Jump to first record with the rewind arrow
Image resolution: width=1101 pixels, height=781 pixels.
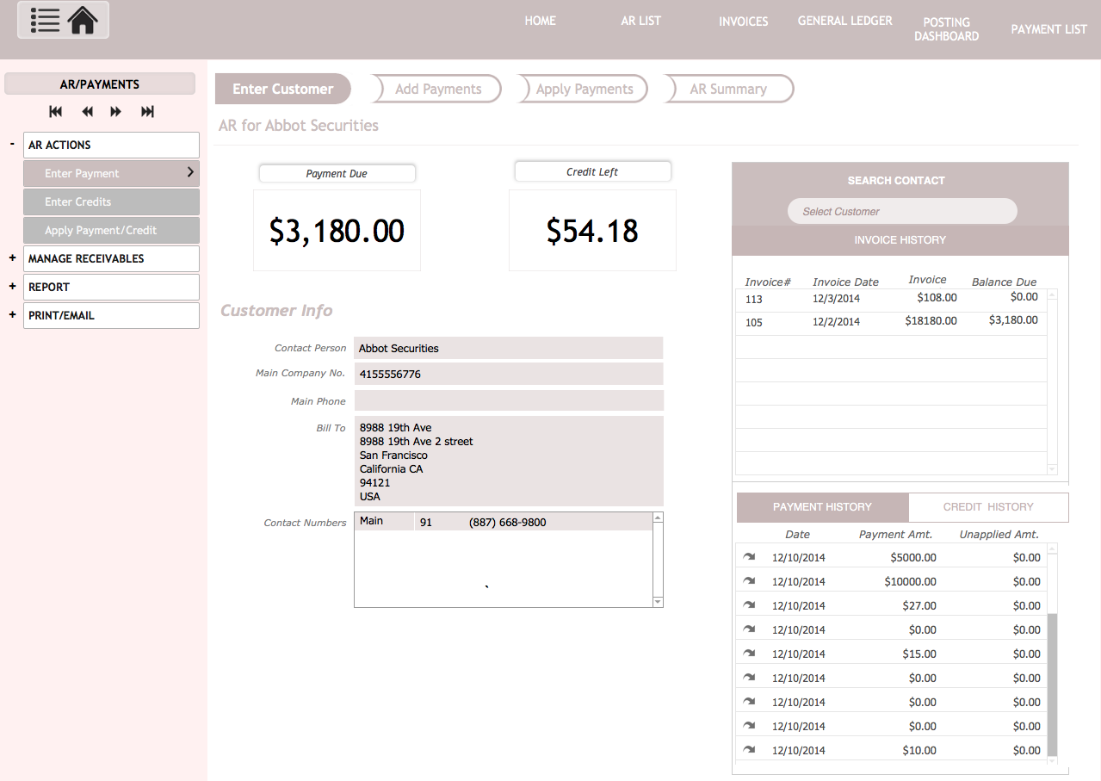(x=55, y=111)
